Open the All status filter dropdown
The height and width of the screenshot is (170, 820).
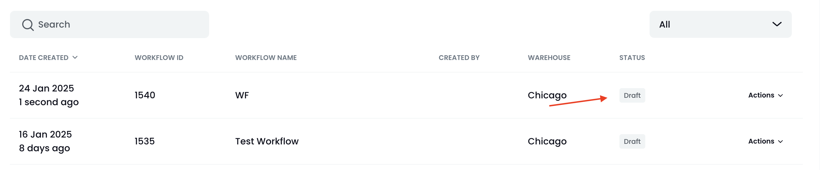point(720,24)
